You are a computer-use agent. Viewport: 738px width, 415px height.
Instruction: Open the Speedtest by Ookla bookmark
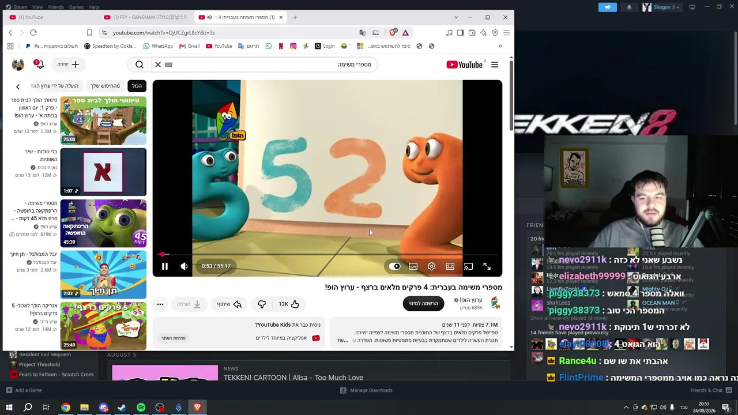110,46
